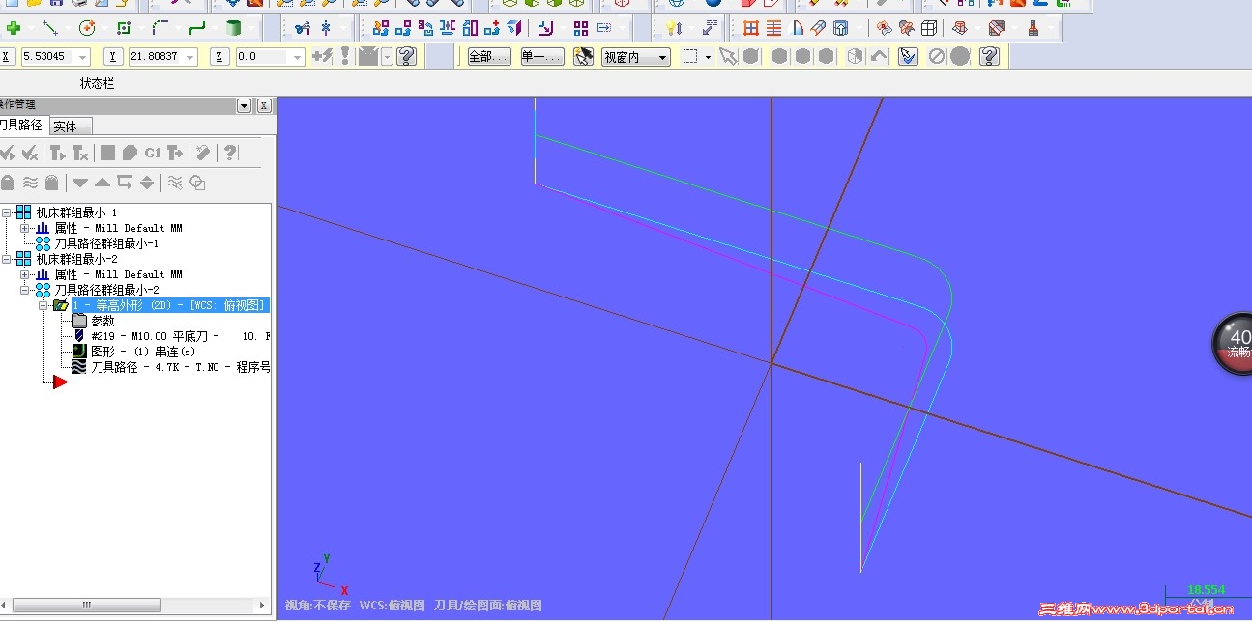Click the regenerate toolpath Tx icon
This screenshot has width=1252, height=622.
(x=81, y=153)
